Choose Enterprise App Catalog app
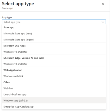The width and height of the screenshot is (110, 111). click(54, 107)
